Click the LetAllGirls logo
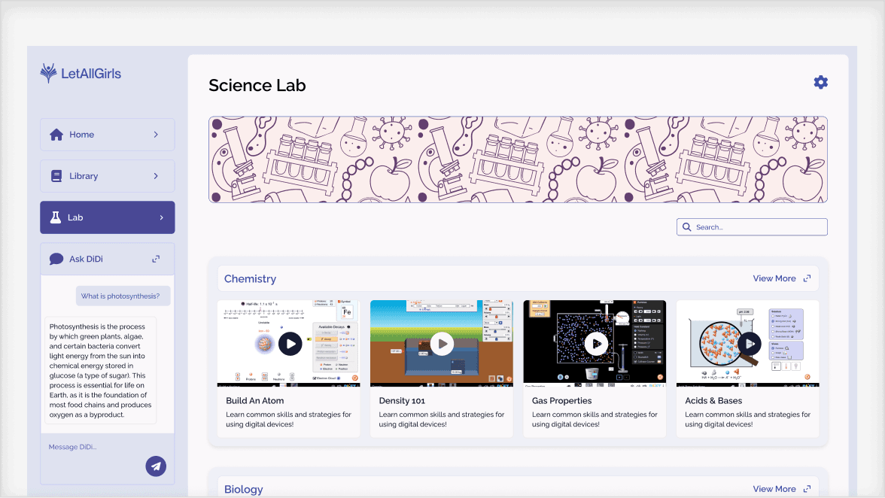885x498 pixels. point(81,73)
